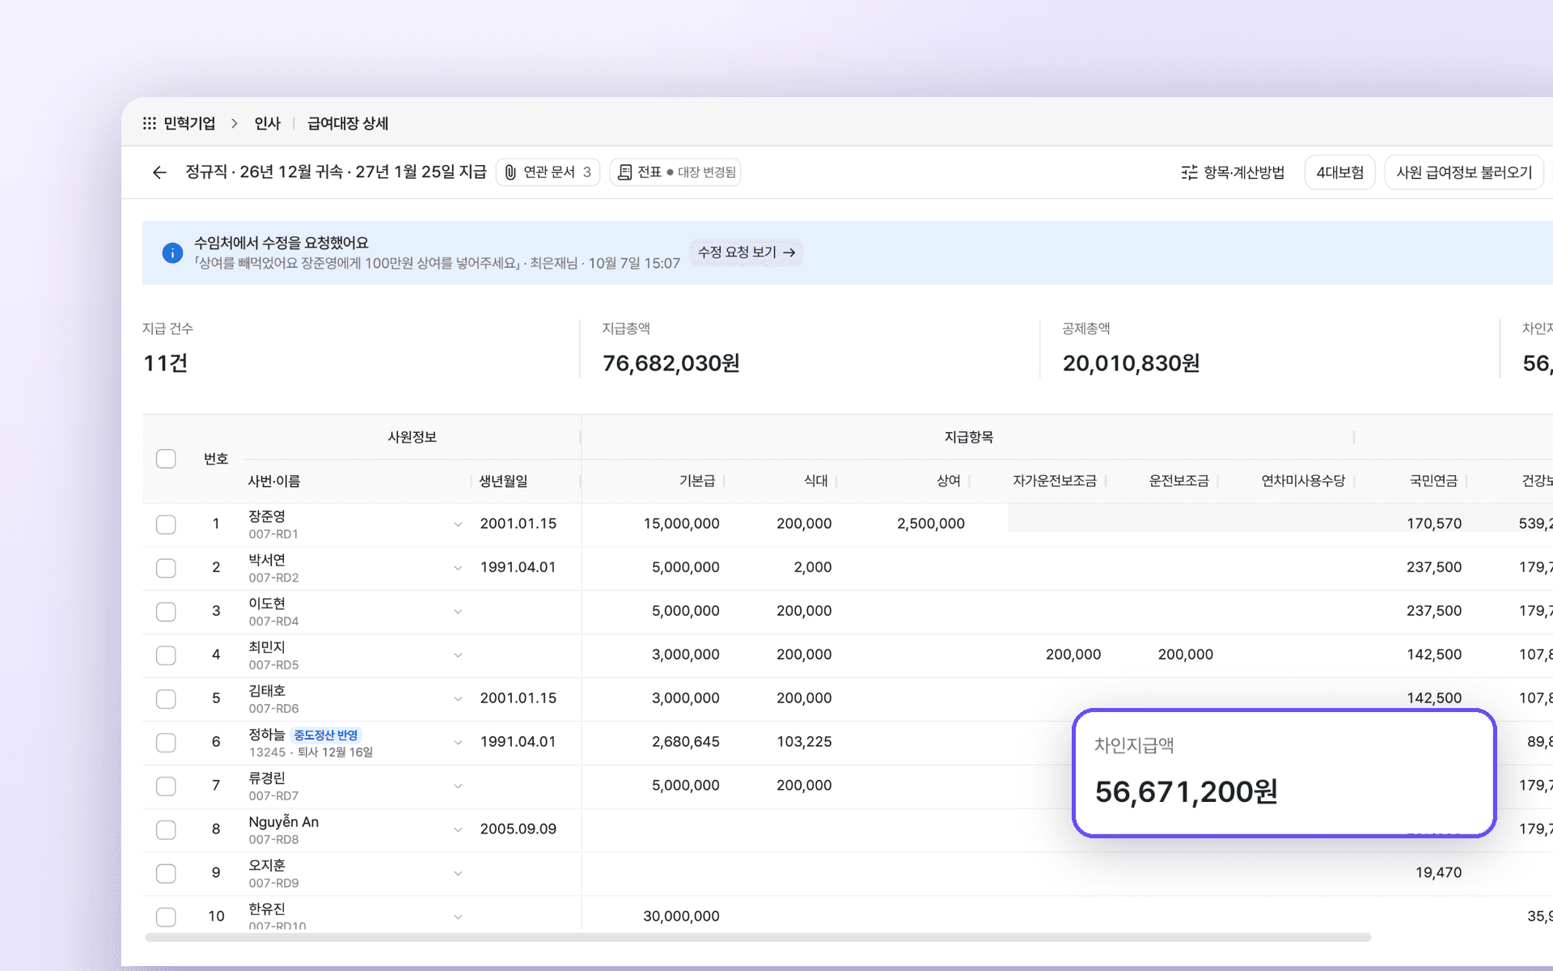The width and height of the screenshot is (1553, 971).
Task: Click the horizontal table scrollbar
Action: coord(758,937)
